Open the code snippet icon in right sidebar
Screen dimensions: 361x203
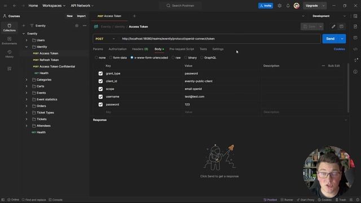[x=355, y=49]
